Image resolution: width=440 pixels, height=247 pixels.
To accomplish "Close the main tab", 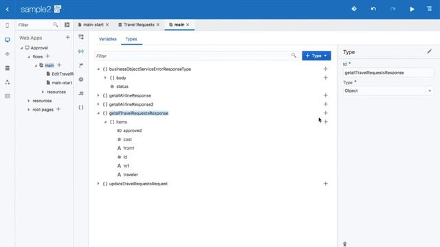I will click(x=188, y=25).
